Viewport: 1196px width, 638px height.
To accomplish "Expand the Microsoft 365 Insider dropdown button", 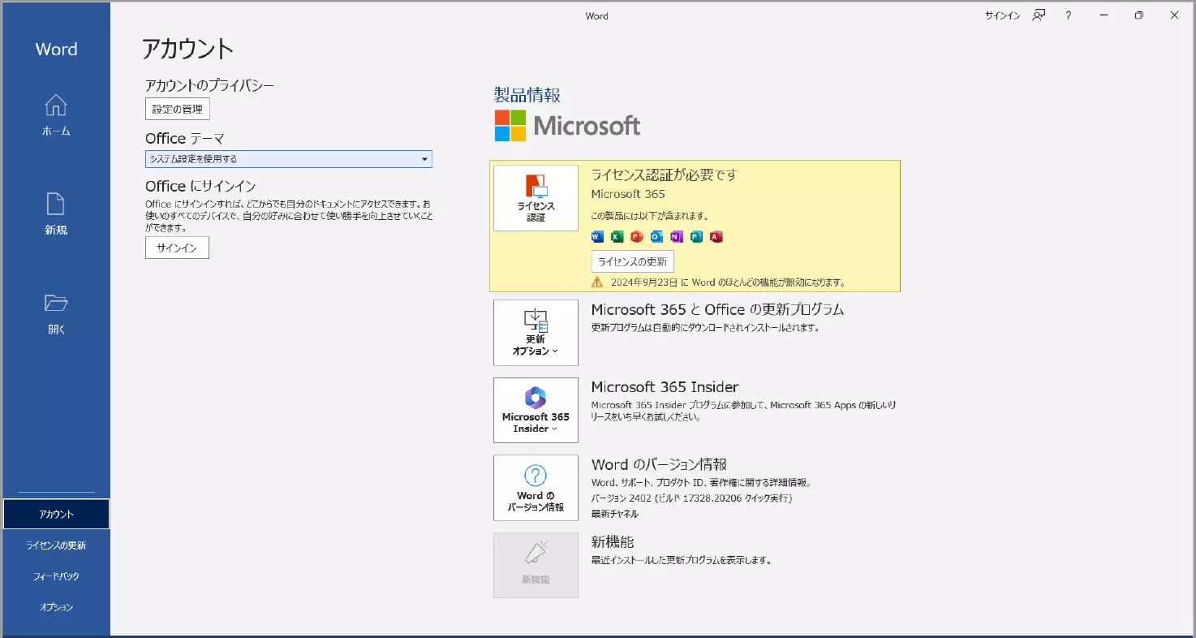I will tap(536, 410).
